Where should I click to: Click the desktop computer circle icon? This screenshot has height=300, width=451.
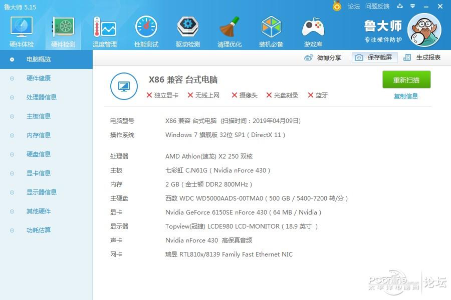tap(124, 86)
